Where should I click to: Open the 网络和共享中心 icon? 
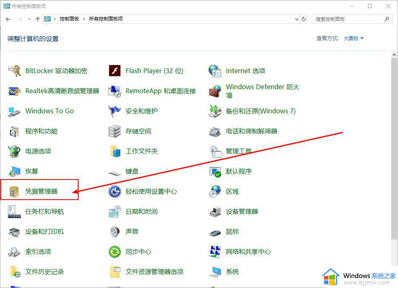[215, 252]
